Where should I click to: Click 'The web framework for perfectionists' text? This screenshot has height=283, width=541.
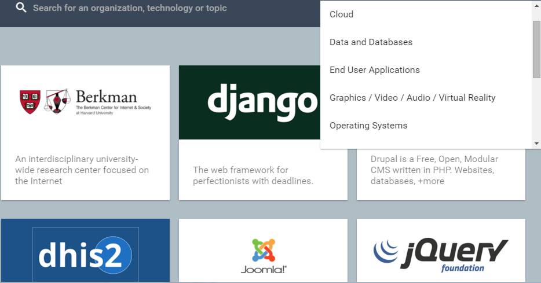tap(253, 175)
